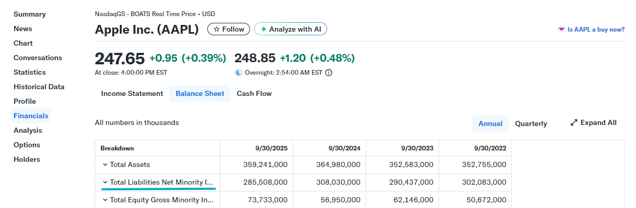Screen dimensions: 636x208
Task: Click the liabilities value 285,508,000
Action: click(x=265, y=182)
